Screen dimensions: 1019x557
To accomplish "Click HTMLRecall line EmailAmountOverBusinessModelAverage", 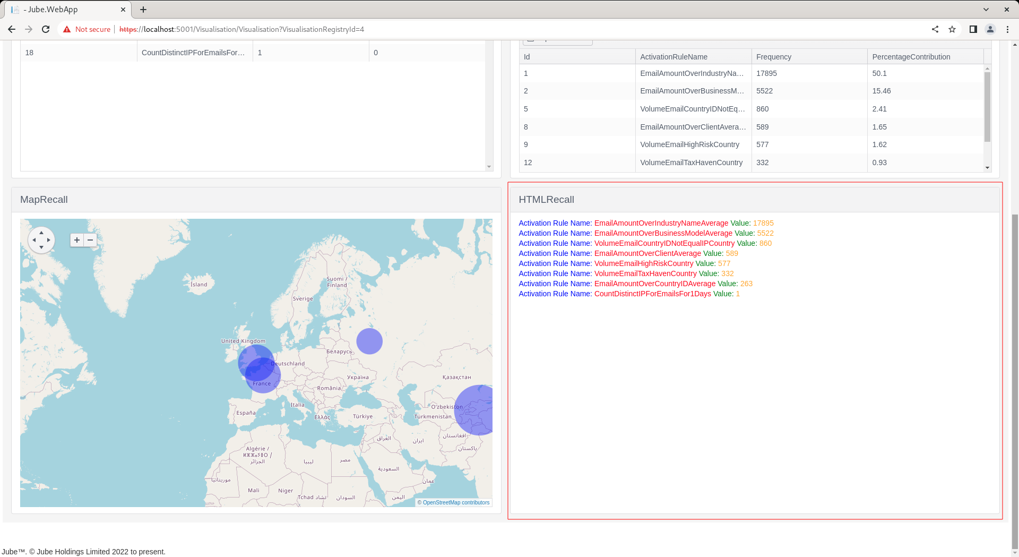I will pos(646,233).
